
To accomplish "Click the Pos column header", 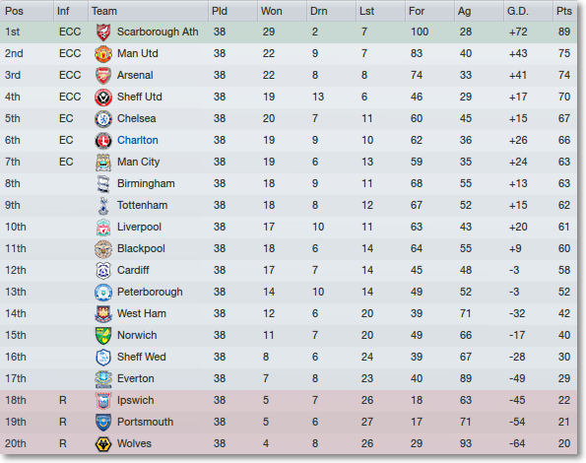I will 14,11.
